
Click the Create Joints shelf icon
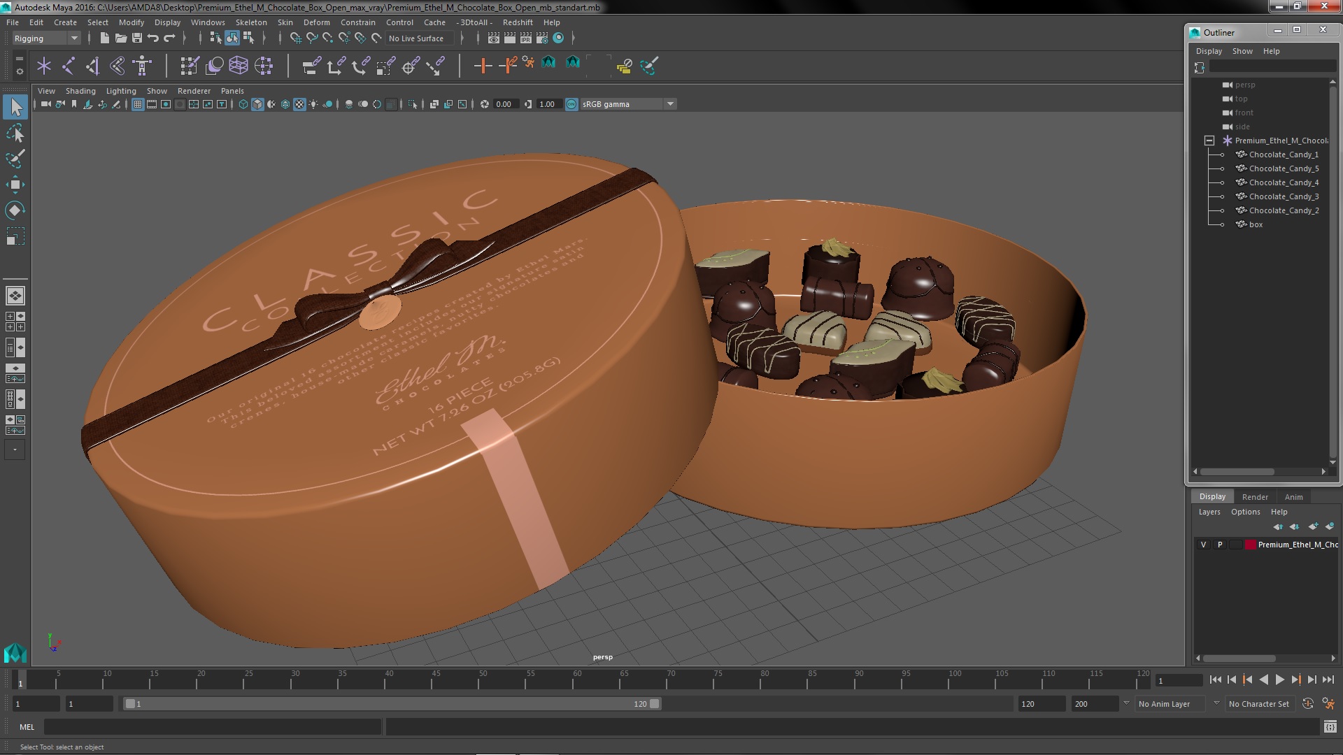[68, 66]
